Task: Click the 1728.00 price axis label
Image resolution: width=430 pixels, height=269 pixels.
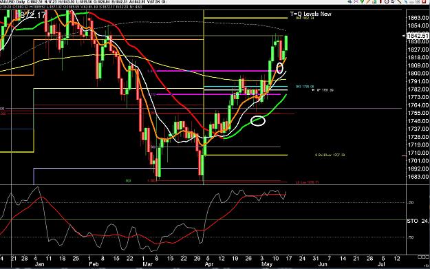Action: coord(418,137)
